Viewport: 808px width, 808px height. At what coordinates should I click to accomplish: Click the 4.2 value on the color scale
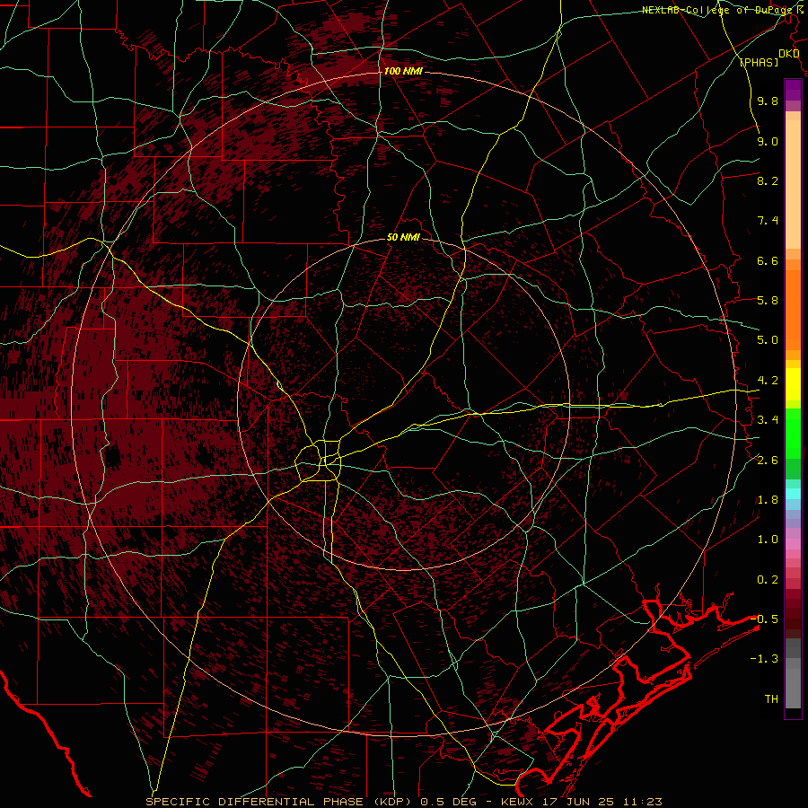click(x=768, y=381)
